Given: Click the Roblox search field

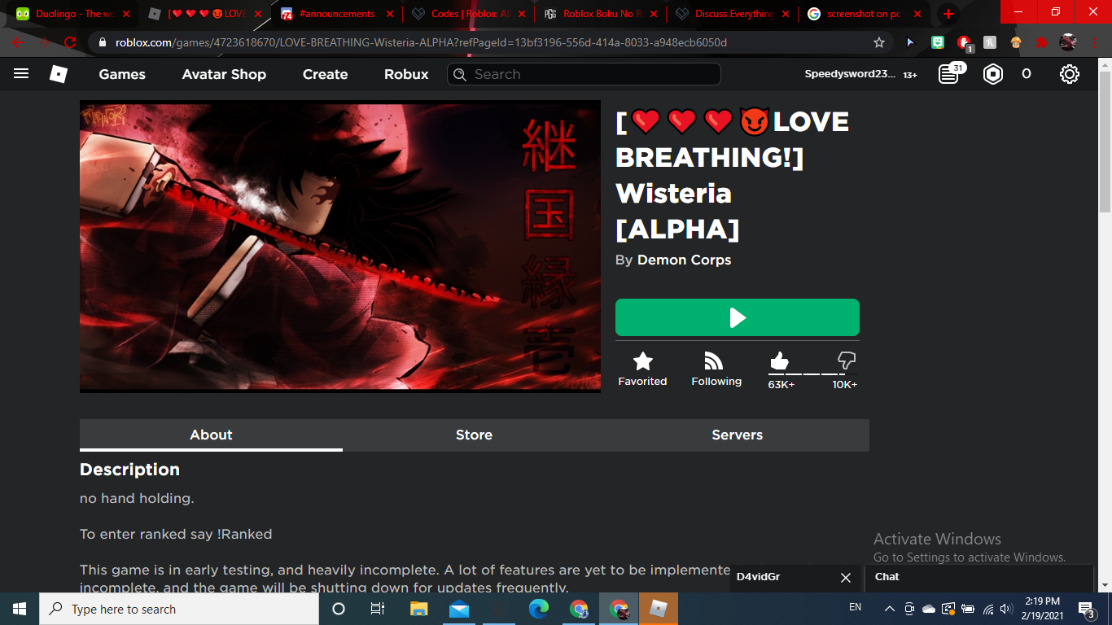Looking at the screenshot, I should [584, 74].
